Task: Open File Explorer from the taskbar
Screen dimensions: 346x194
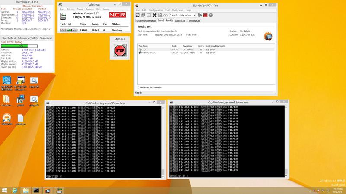Action: 26,191
